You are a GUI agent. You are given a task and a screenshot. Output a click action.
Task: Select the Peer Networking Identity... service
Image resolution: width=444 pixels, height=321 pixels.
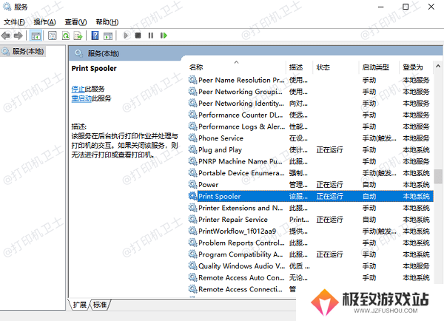click(241, 104)
